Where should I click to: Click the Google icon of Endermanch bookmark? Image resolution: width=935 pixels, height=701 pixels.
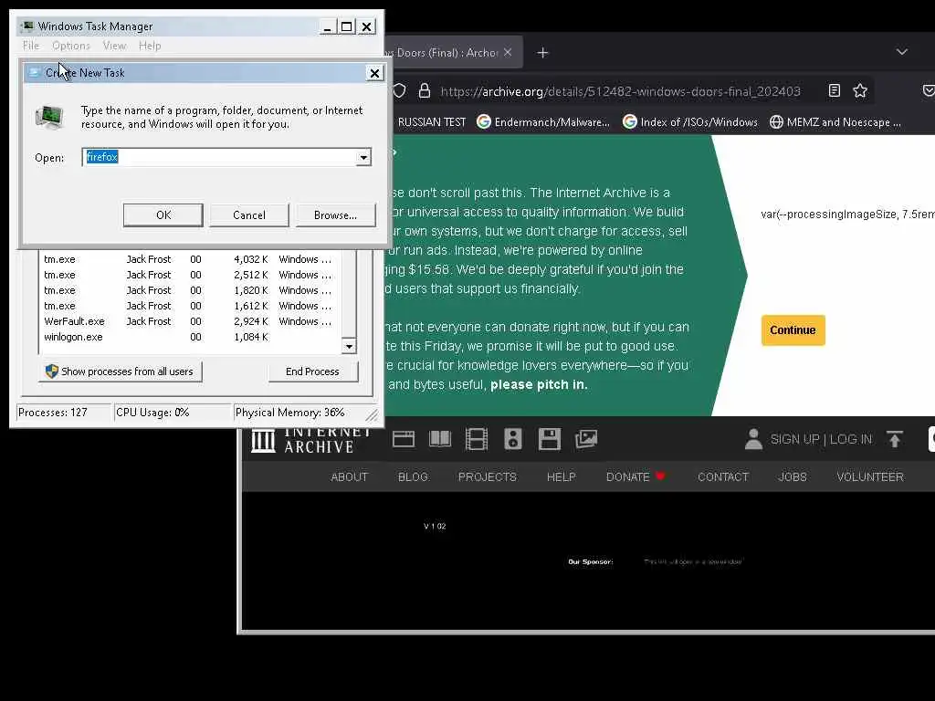(484, 121)
